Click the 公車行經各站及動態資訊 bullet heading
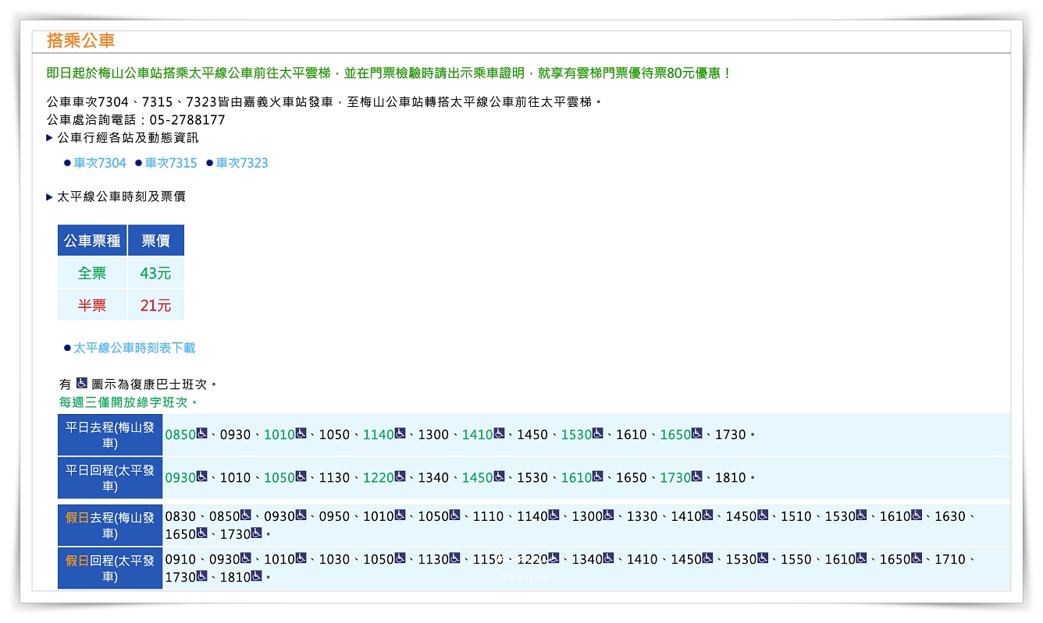Image resolution: width=1043 pixels, height=623 pixels. tap(128, 137)
